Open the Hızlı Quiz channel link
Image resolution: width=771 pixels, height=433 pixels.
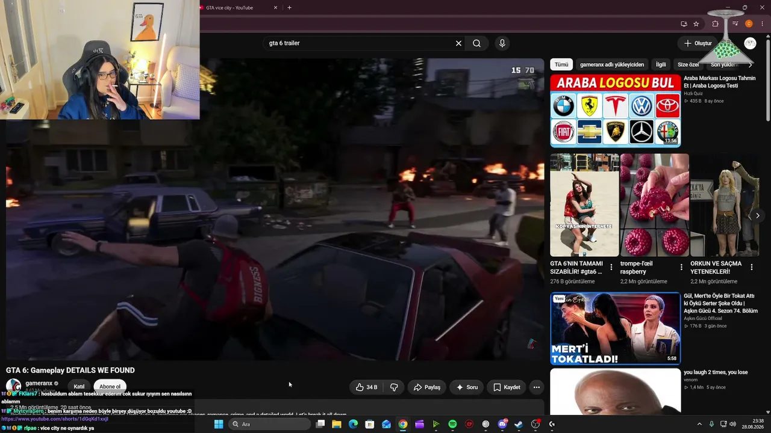tap(693, 93)
